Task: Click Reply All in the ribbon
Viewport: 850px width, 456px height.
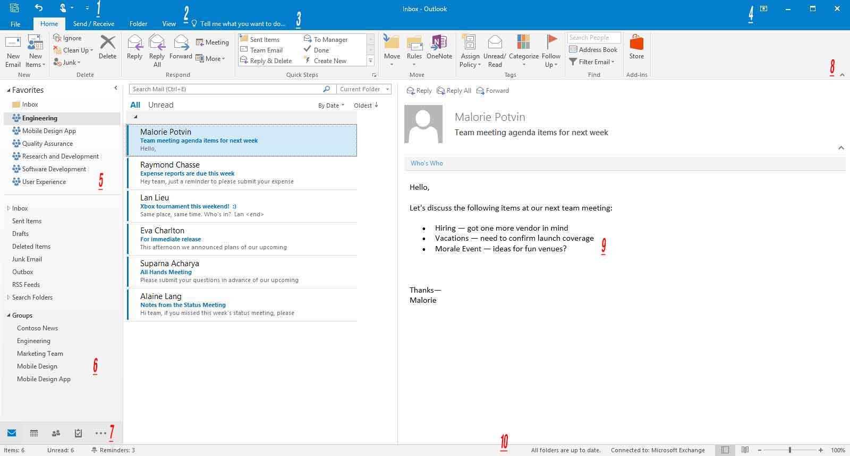Action: [x=157, y=51]
